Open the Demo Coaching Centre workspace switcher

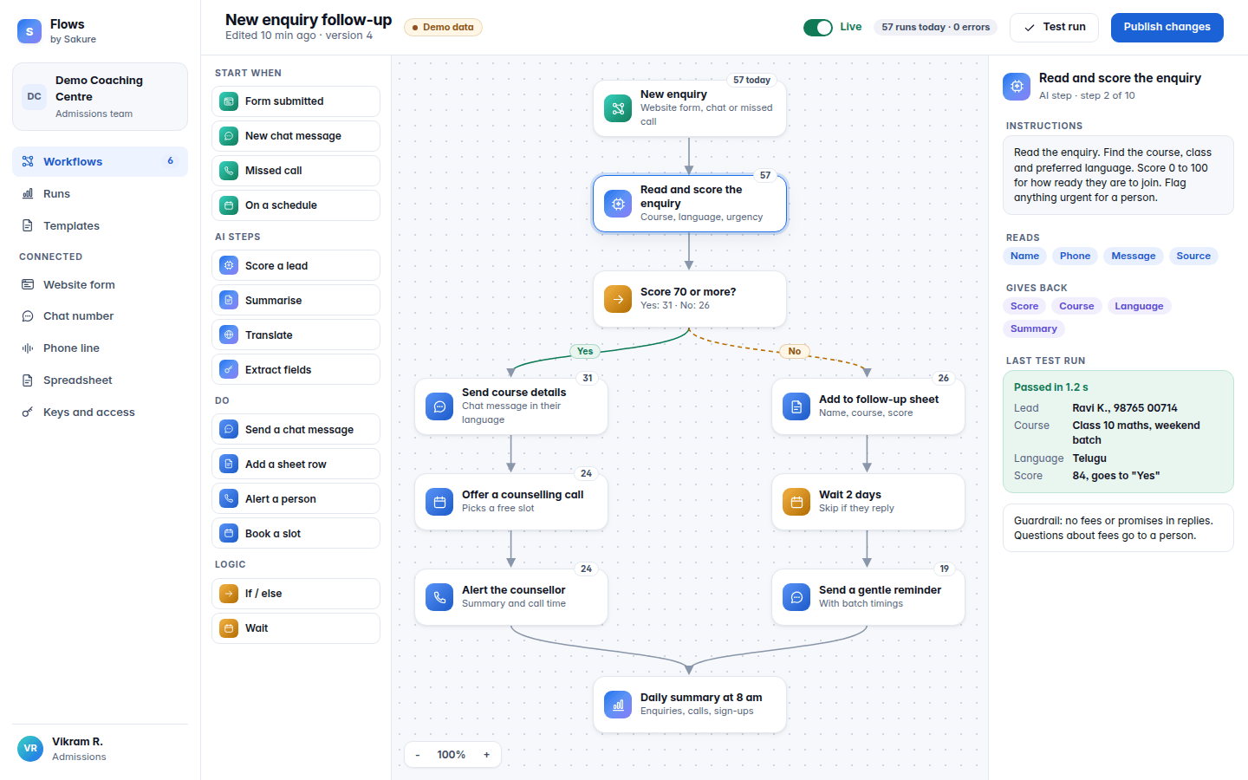[100, 96]
